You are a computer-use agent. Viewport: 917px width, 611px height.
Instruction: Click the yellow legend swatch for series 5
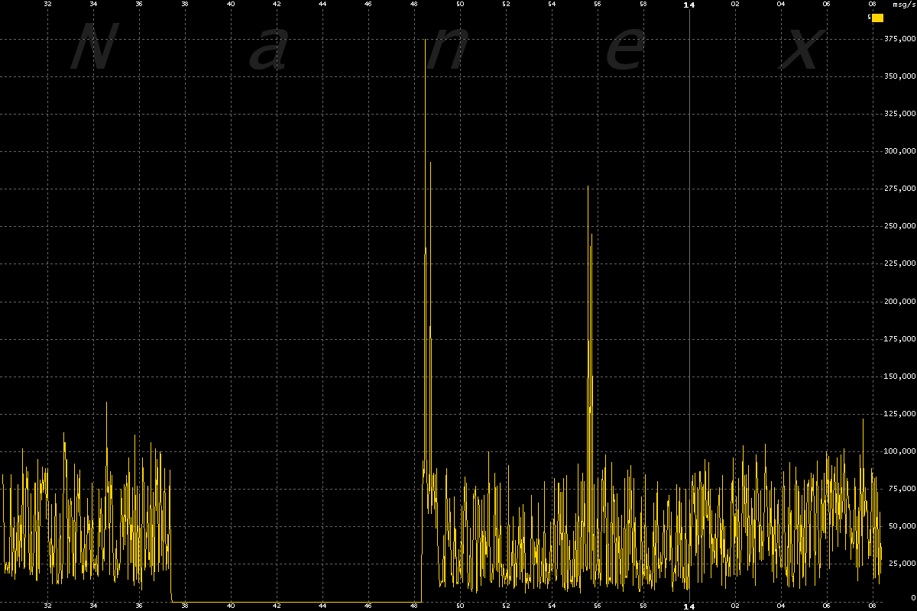point(878,18)
